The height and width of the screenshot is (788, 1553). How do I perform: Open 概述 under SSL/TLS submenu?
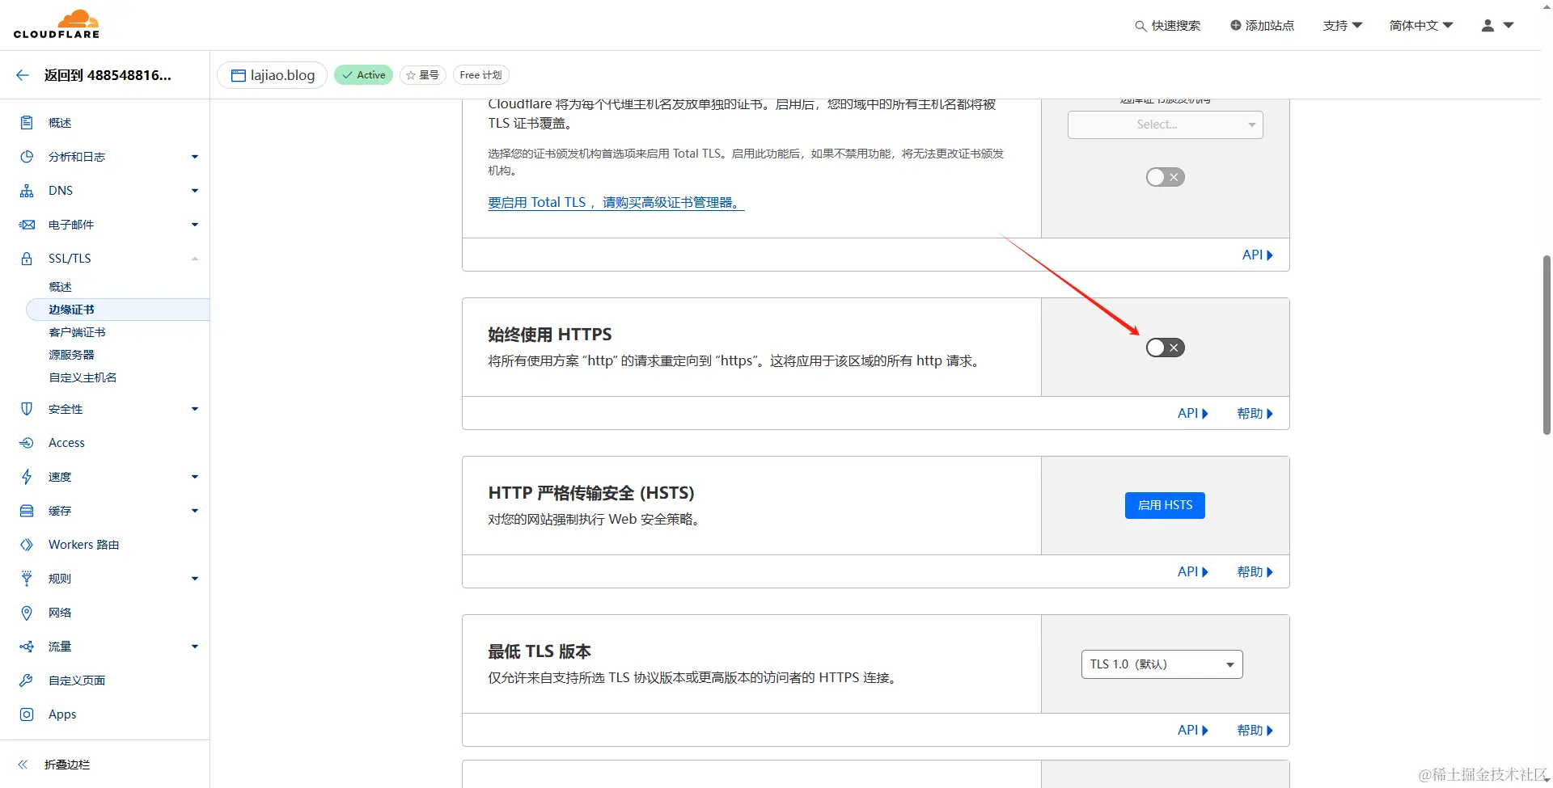click(60, 287)
